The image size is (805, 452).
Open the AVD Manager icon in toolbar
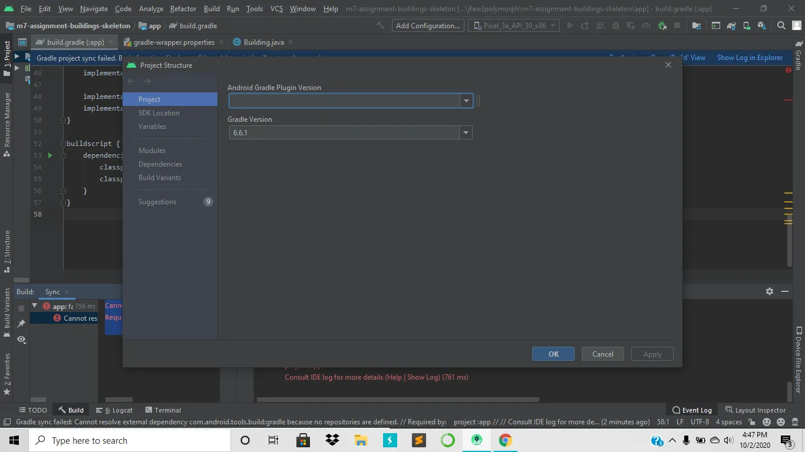(x=747, y=26)
